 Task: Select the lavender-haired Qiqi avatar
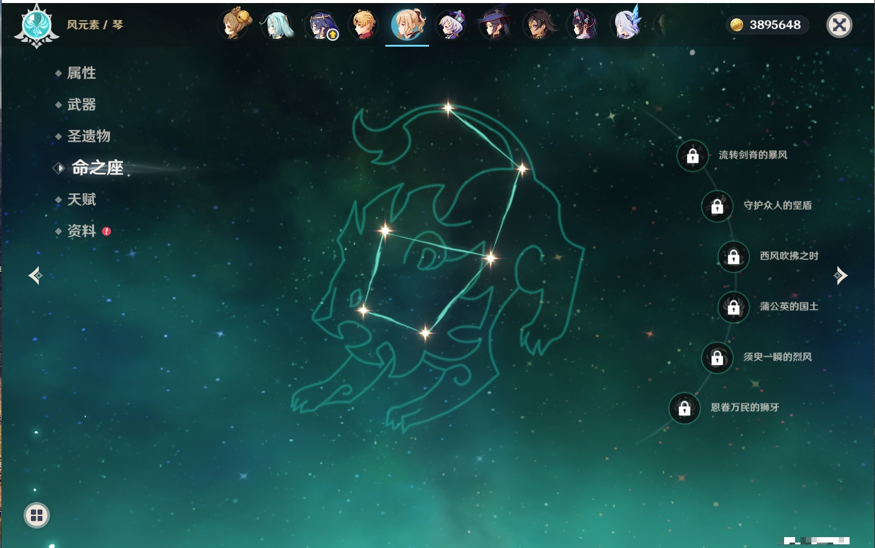point(451,25)
